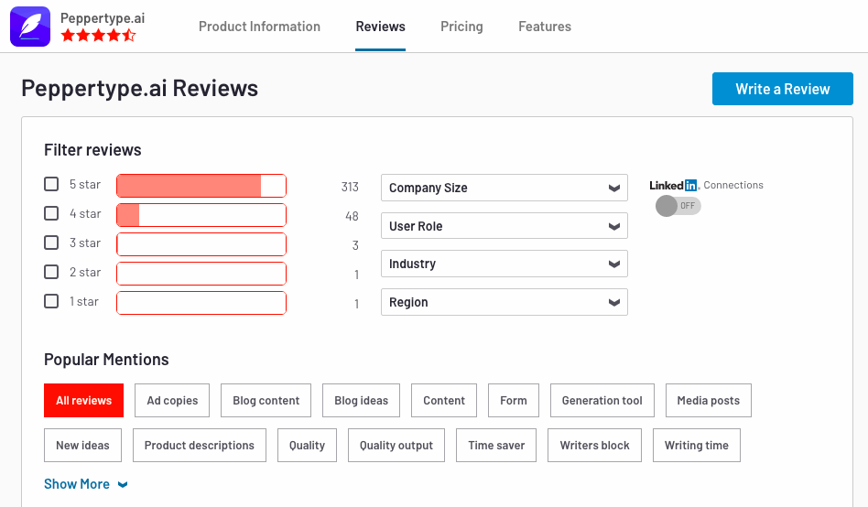This screenshot has width=868, height=507.
Task: Click the 48 four-star review count
Action: 353,216
